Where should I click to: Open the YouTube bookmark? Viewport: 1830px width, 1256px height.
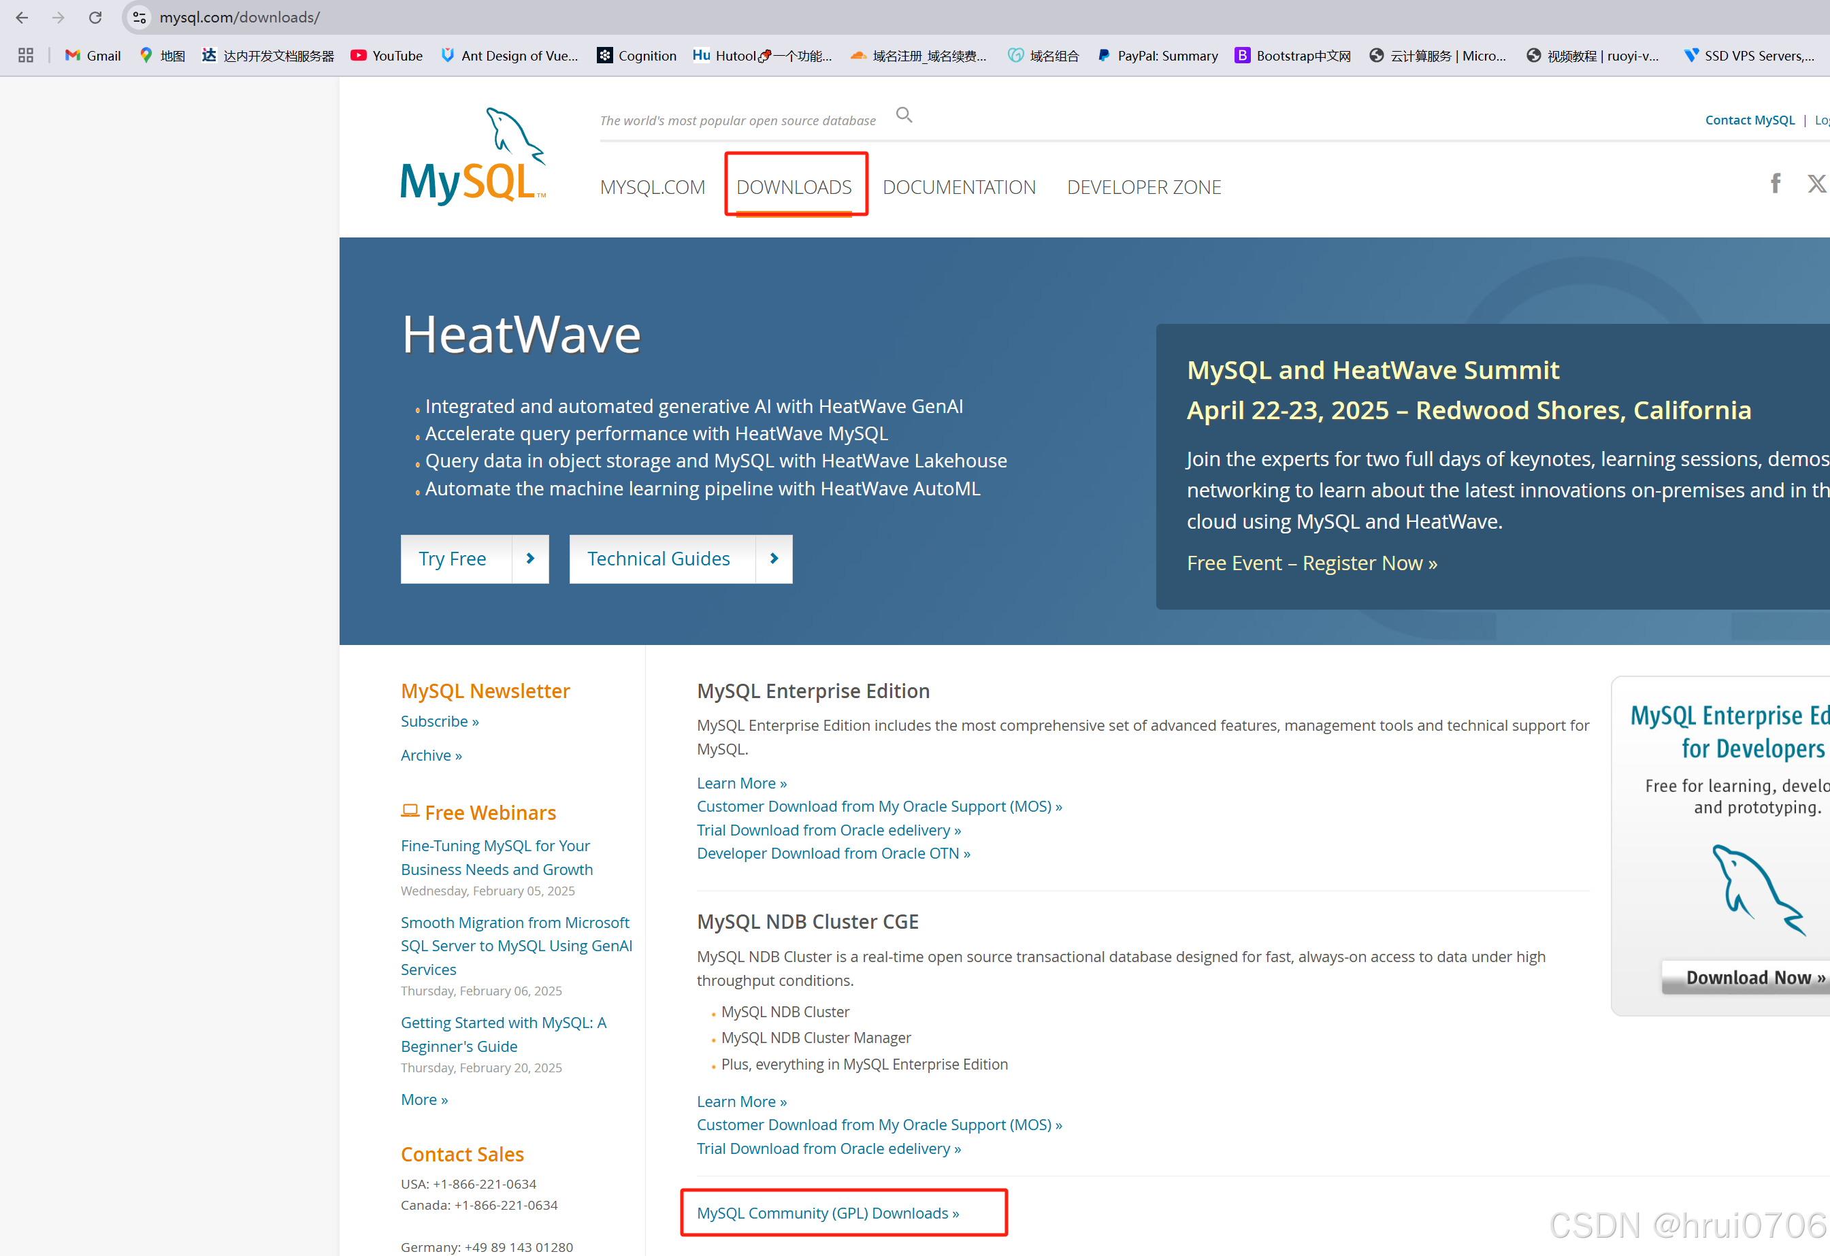(x=387, y=55)
